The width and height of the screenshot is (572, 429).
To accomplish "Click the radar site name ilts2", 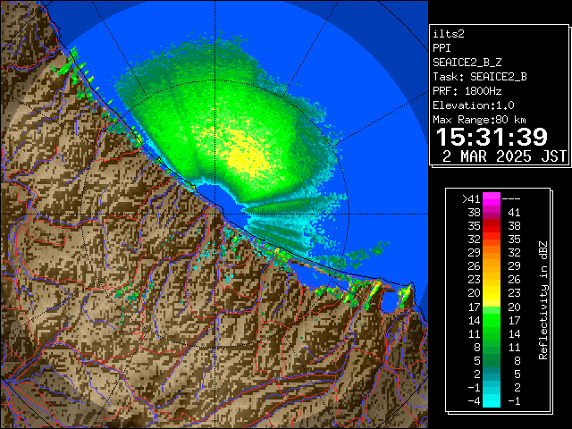I will coord(449,34).
